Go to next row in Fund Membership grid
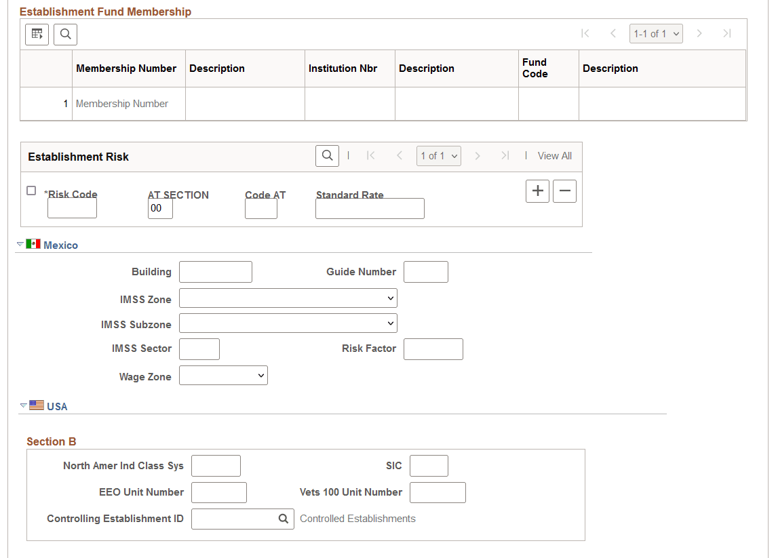Viewport: 776px width, 558px height. (x=699, y=33)
